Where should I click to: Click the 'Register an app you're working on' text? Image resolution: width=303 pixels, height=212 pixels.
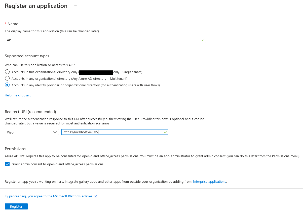click(x=116, y=181)
